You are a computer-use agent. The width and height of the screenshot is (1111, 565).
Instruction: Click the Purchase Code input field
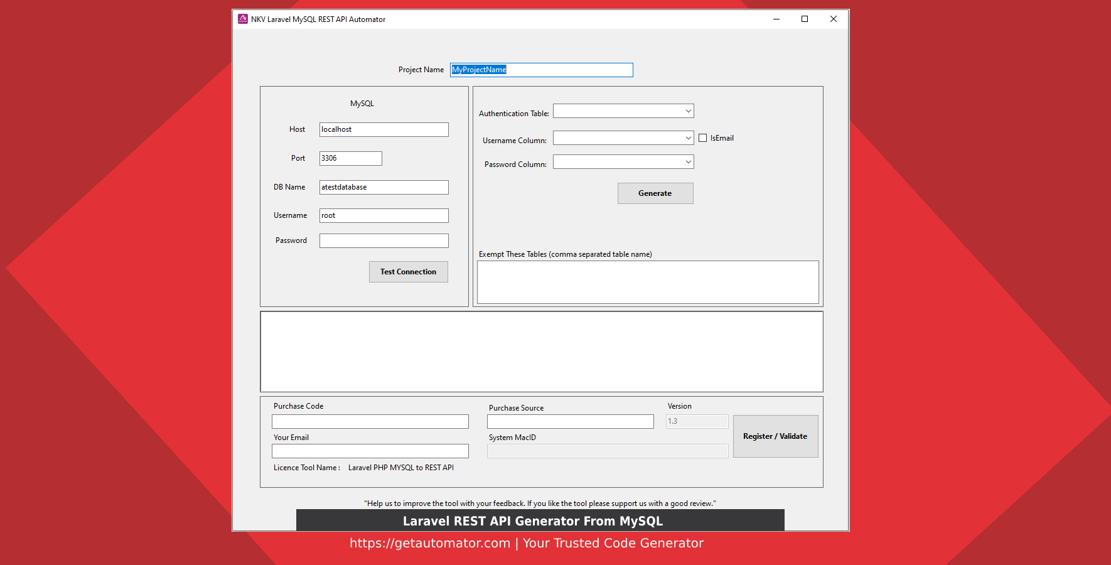pyautogui.click(x=370, y=421)
